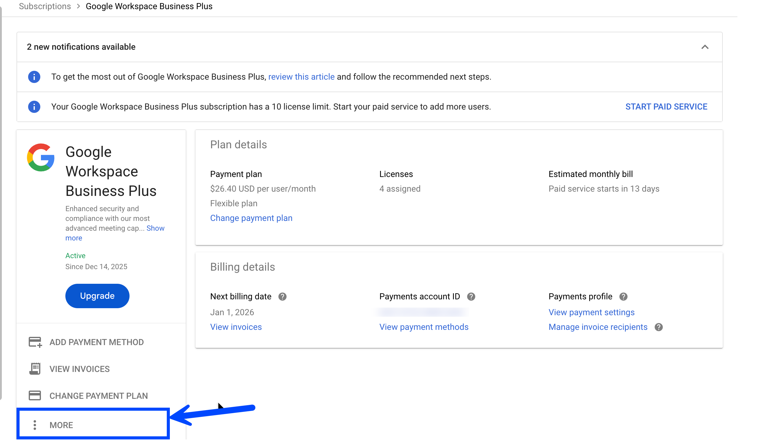Click Change payment plan link
782x440 pixels.
click(x=251, y=218)
